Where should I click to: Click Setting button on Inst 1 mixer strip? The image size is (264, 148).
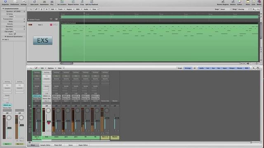coord(37,72)
